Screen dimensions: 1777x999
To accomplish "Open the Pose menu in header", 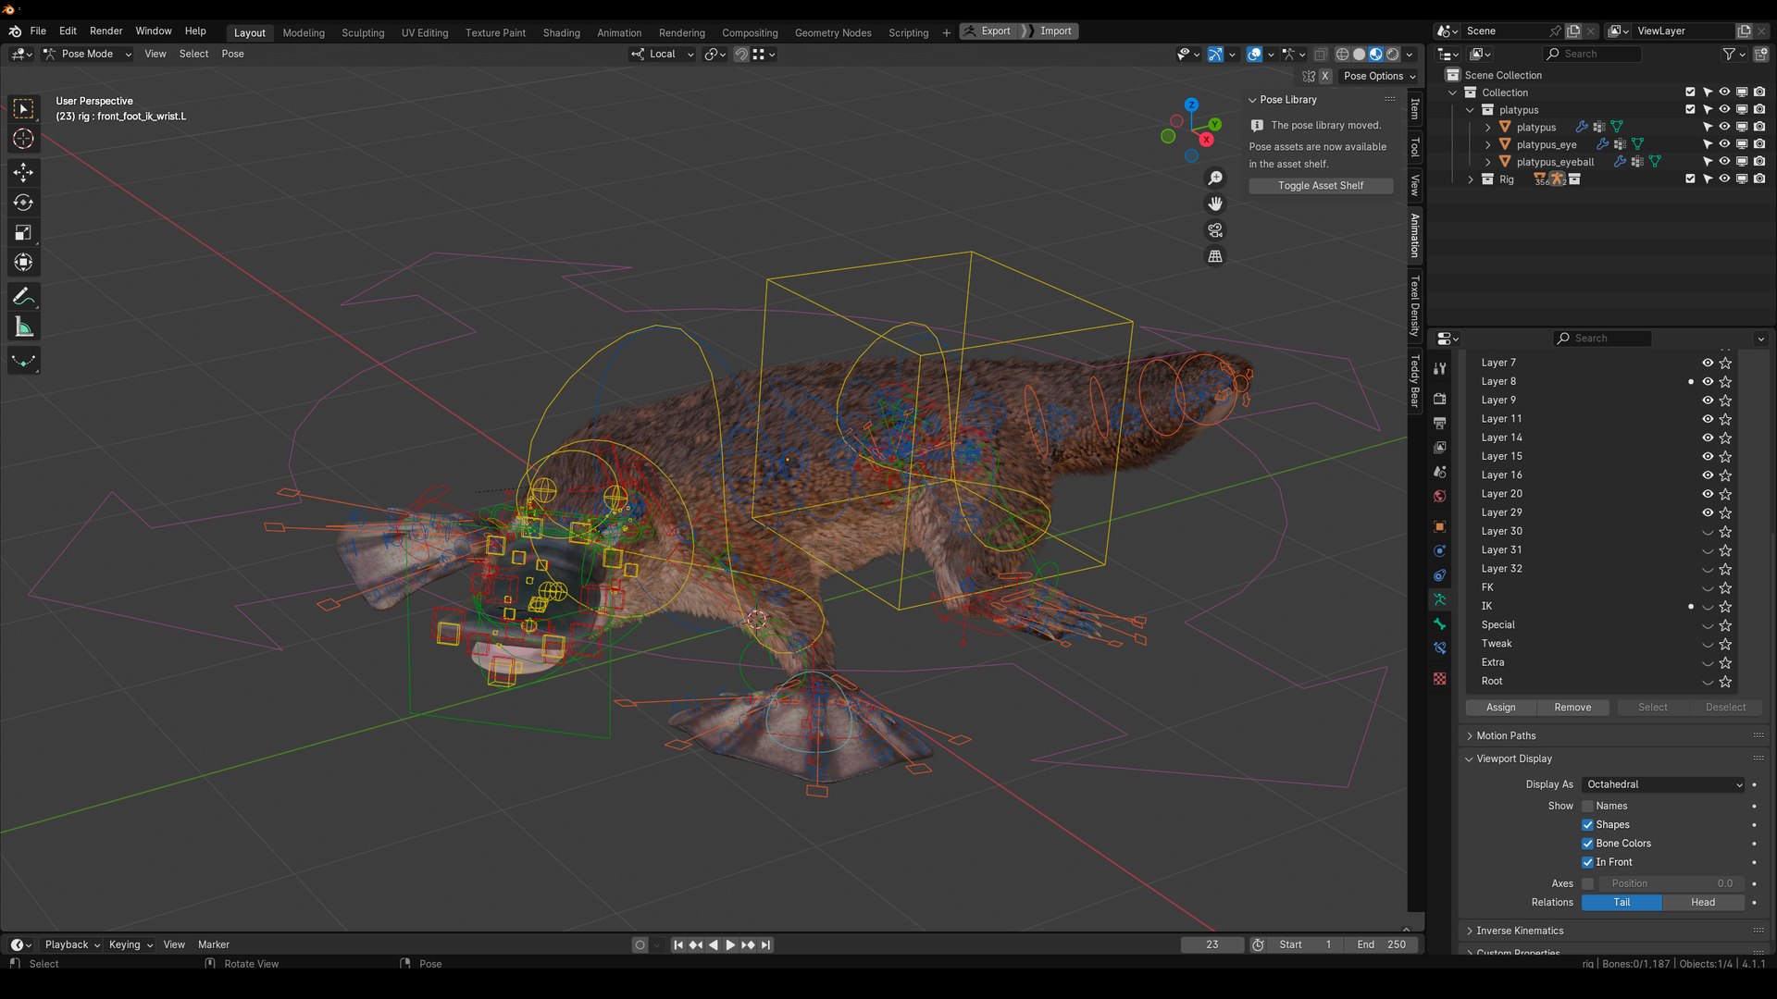I will click(x=232, y=55).
